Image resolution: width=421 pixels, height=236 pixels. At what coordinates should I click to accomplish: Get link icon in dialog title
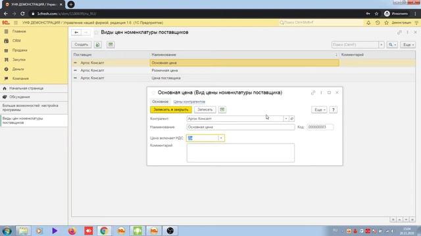click(x=313, y=92)
